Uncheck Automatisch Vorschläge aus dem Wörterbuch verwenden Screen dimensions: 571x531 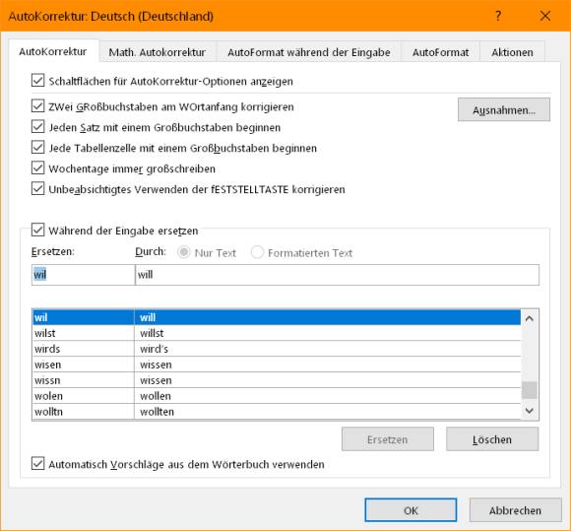pos(37,464)
